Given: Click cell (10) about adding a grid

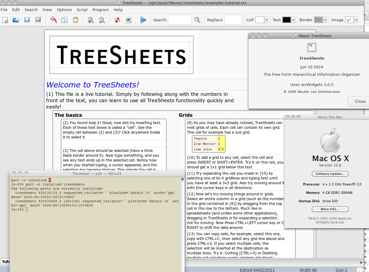Looking at the screenshot, I should pos(235,162).
